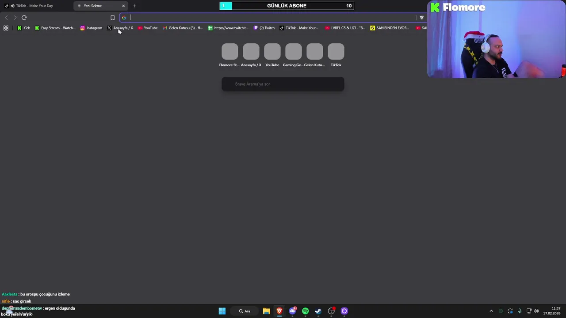Open the Eray Stream bookmark
Image resolution: width=566 pixels, height=318 pixels.
(x=55, y=28)
